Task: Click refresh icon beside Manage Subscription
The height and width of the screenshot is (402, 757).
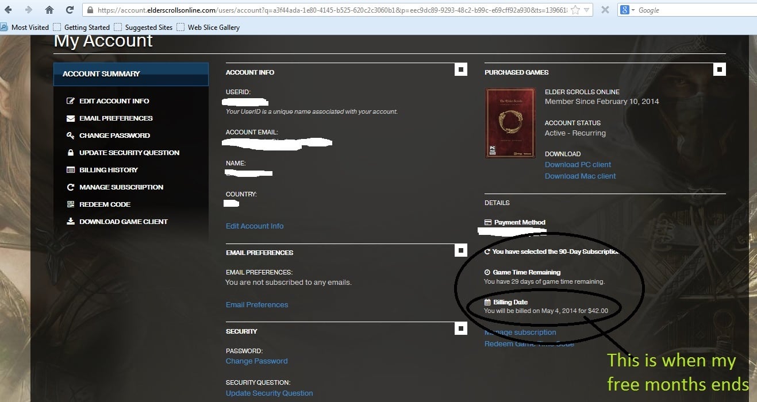Action: pyautogui.click(x=71, y=187)
